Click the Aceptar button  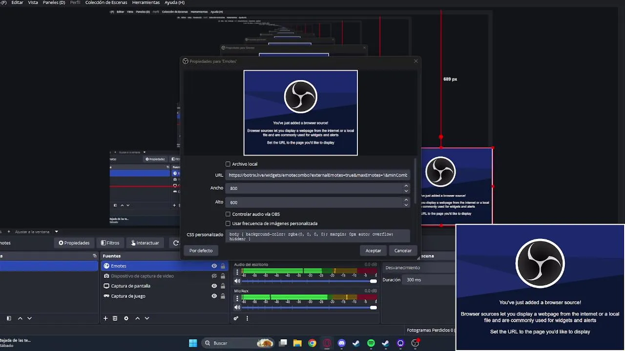coord(374,251)
